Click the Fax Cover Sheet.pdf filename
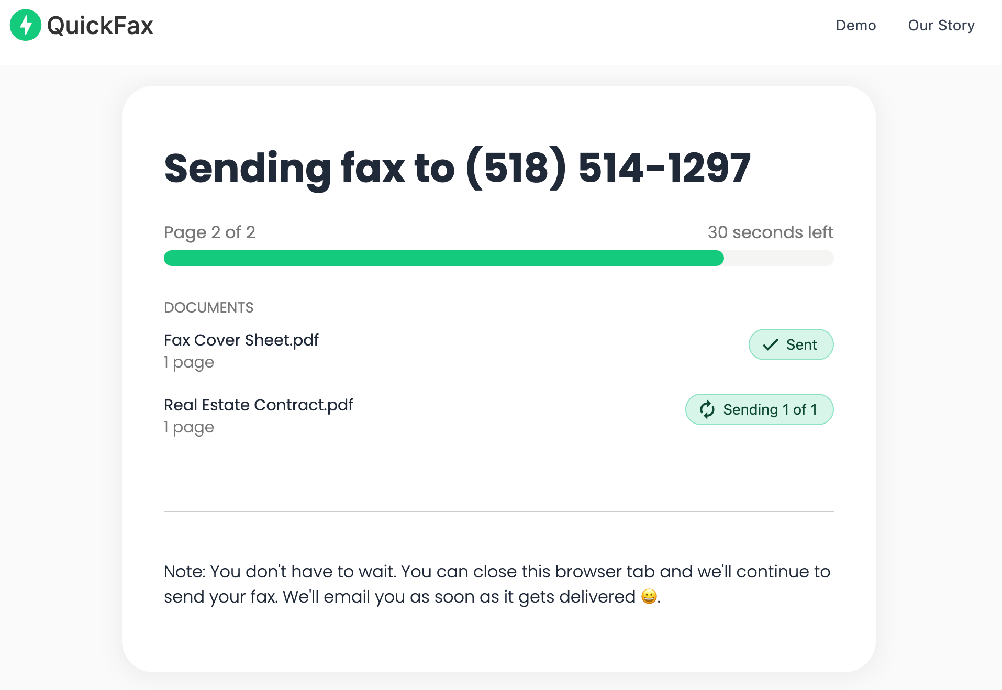This screenshot has width=1002, height=690. click(241, 340)
